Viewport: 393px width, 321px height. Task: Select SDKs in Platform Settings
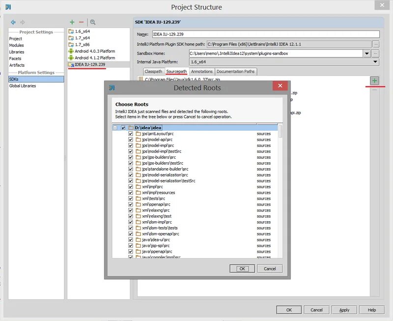[36, 79]
